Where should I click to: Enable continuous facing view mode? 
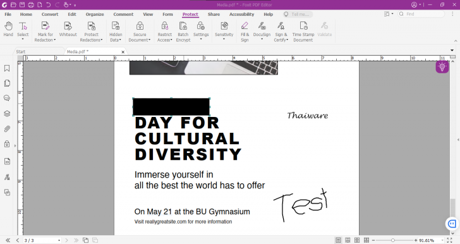click(366, 240)
